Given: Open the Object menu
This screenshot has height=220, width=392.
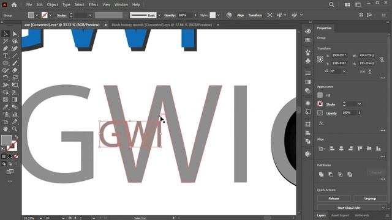Looking at the screenshot, I should (52, 4).
